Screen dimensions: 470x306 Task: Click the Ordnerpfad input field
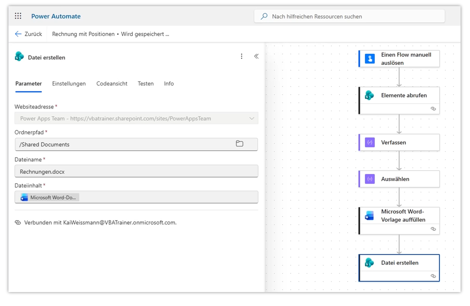(x=136, y=144)
